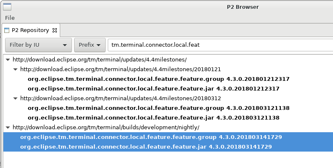Collapse the 4.4milestones/20180121 child node
The image size is (333, 168).
(15, 69)
